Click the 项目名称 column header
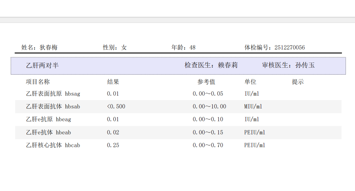Viewport: 355px width, 191px height. 38,82
